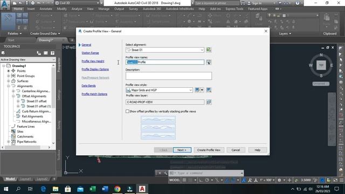The width and height of the screenshot is (345, 194).
Task: Click the Windows Start button
Action: [6, 189]
